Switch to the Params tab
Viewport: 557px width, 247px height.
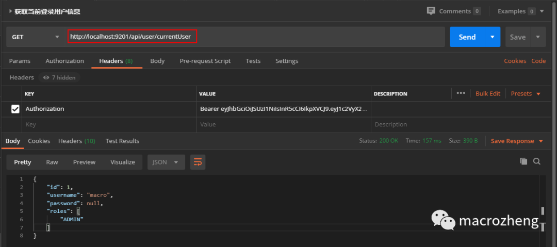pyautogui.click(x=20, y=61)
